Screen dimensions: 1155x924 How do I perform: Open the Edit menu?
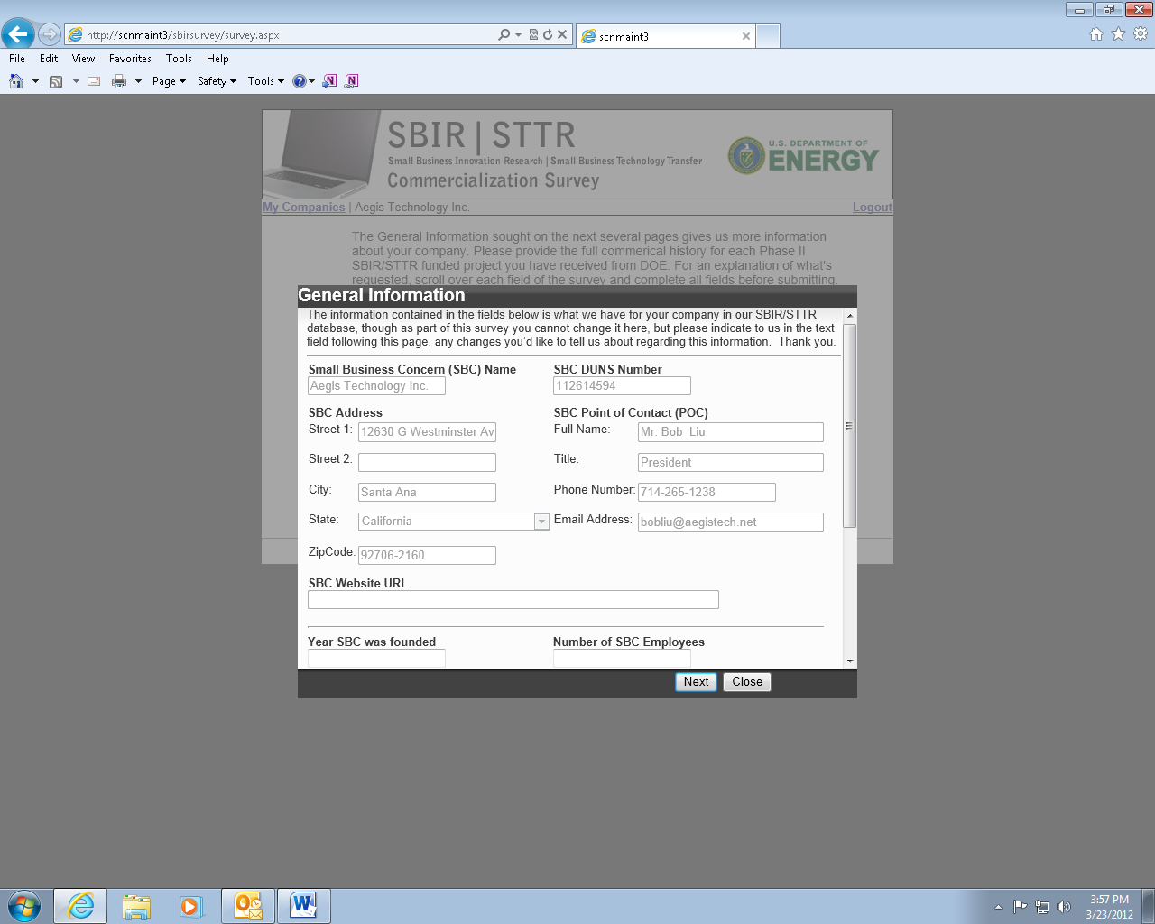49,59
